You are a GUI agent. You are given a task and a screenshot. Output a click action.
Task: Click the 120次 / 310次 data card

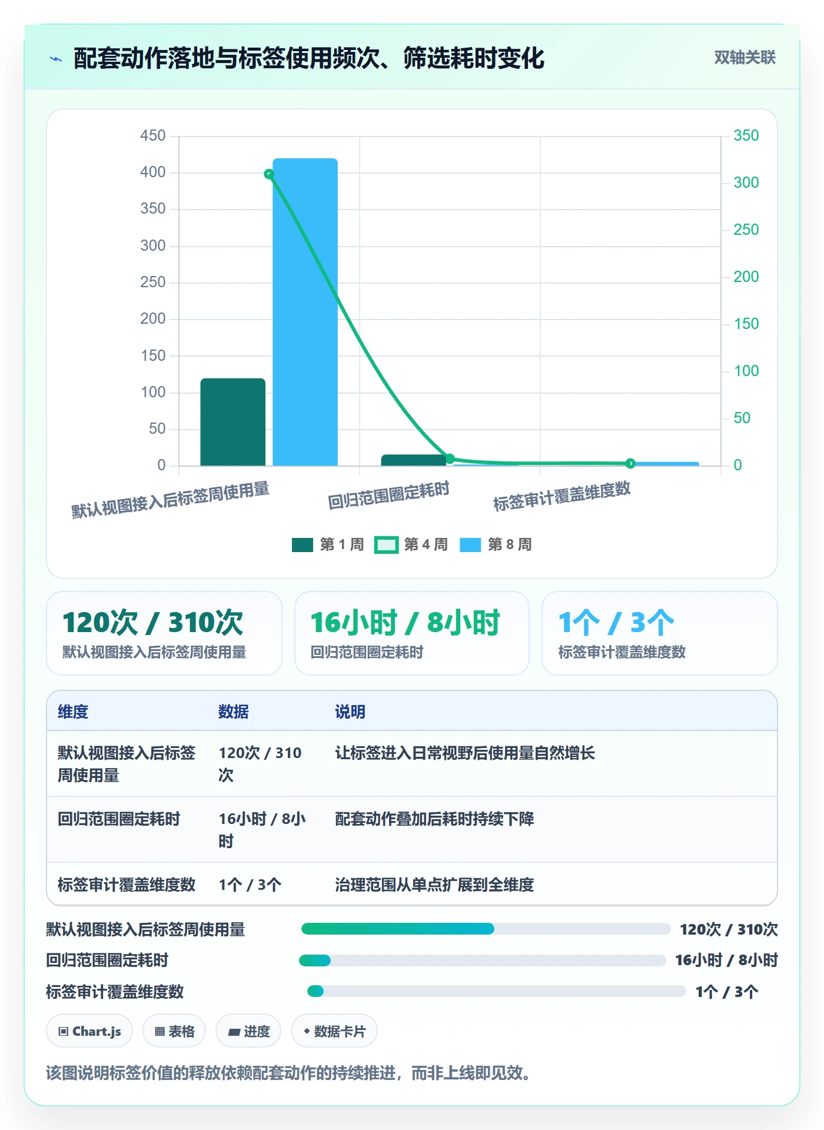pos(164,633)
